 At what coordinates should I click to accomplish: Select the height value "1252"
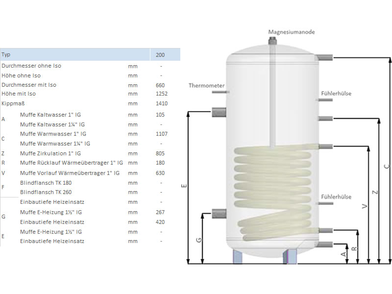point(162,94)
